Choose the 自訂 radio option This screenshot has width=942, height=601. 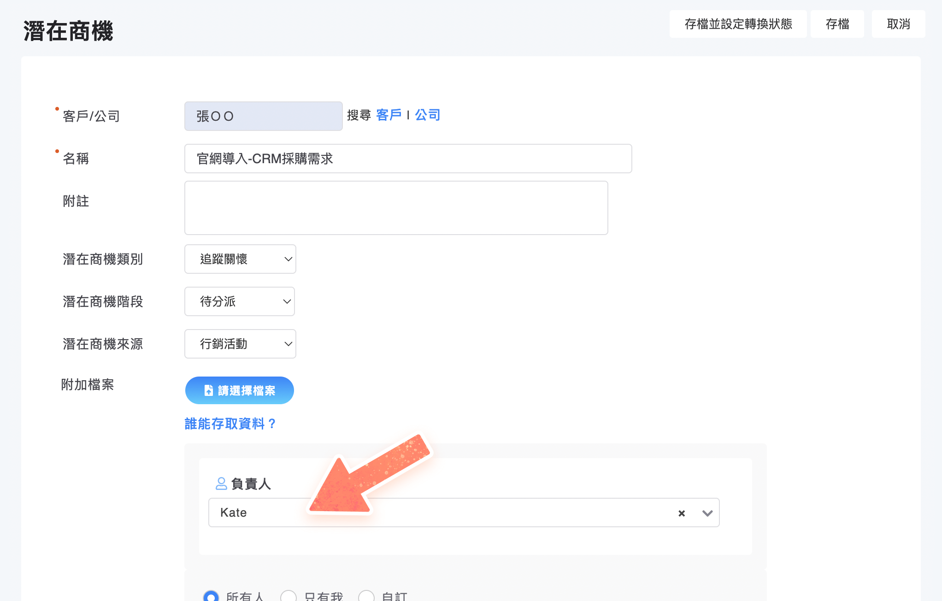tap(366, 596)
